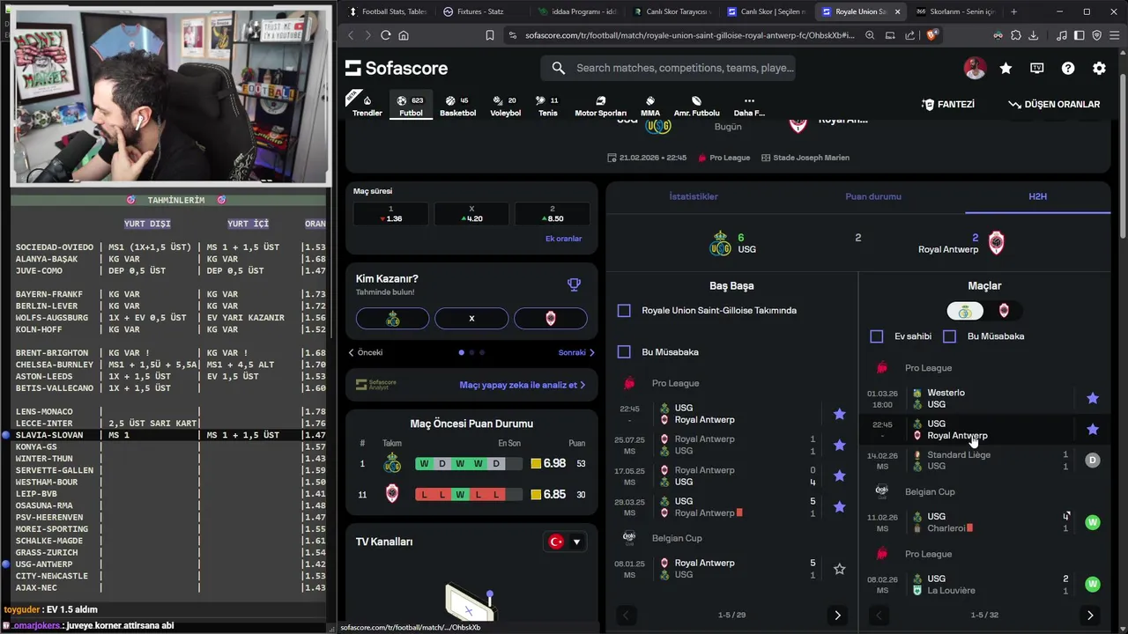Go to next page of Baş Başa list
Image resolution: width=1128 pixels, height=634 pixels.
point(837,615)
